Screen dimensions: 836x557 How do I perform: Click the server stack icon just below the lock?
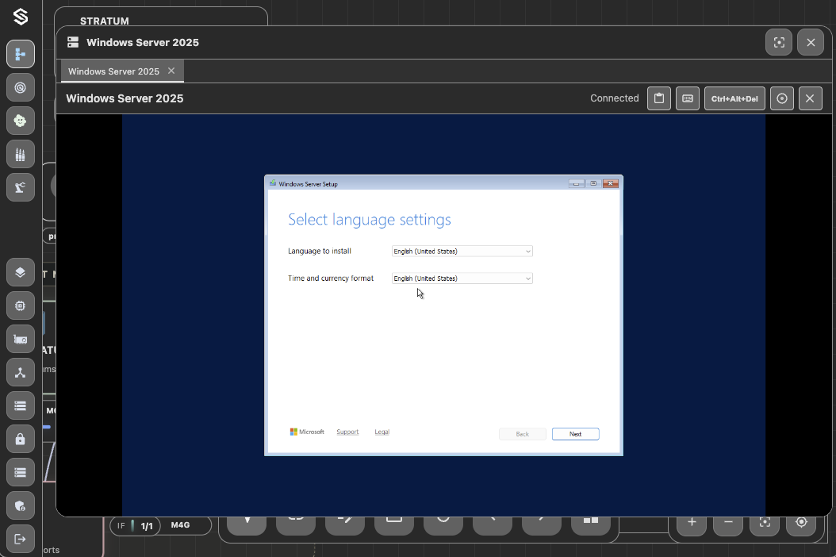click(21, 473)
